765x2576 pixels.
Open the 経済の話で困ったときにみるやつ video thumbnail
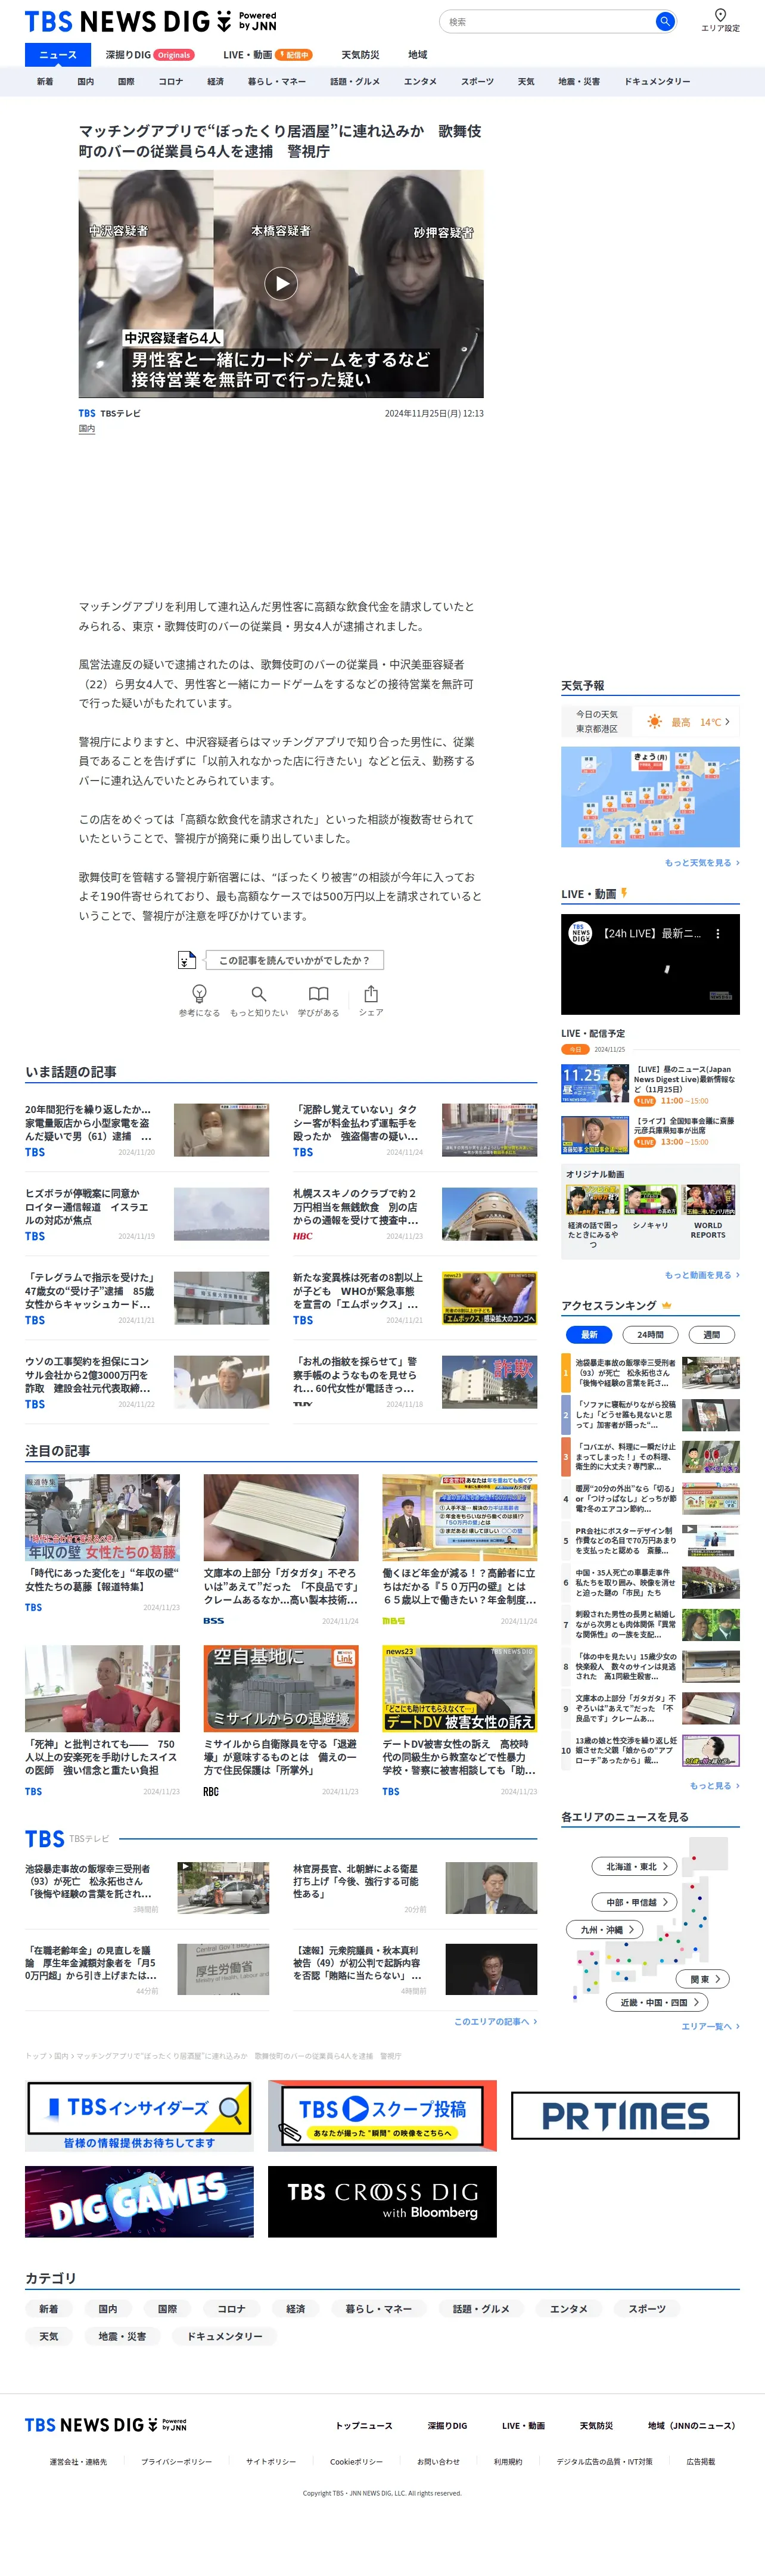pyautogui.click(x=593, y=1200)
